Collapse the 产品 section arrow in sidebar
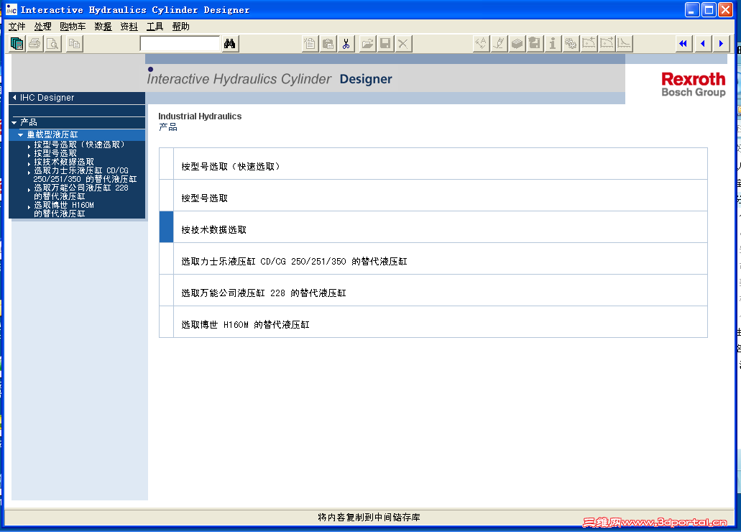The height and width of the screenshot is (532, 741). coord(14,122)
